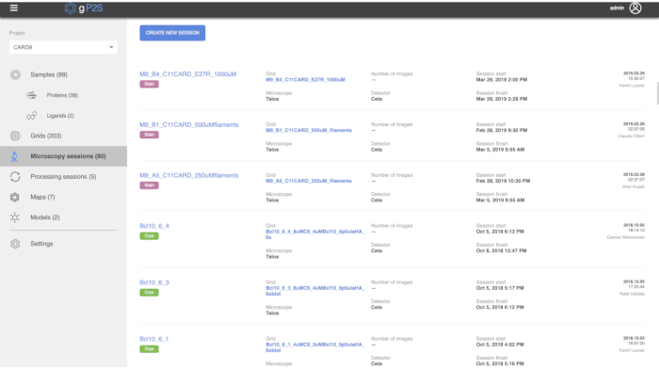Click the Processing sessions refresh icon
Viewport: 659px width, 369px height.
coord(15,177)
